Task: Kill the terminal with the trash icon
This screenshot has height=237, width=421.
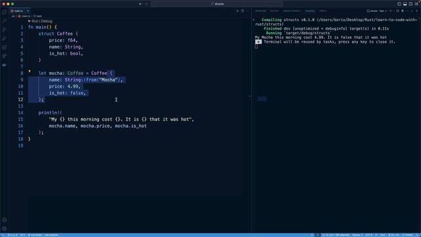Action: click(403, 11)
